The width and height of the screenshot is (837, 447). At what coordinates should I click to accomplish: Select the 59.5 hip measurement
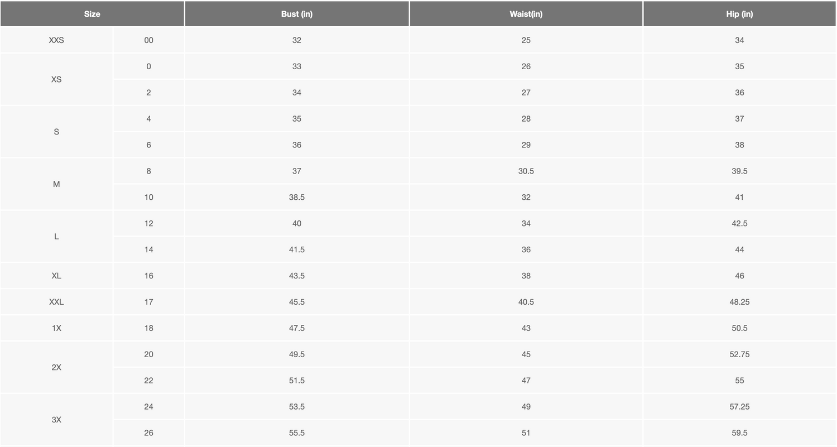(739, 432)
